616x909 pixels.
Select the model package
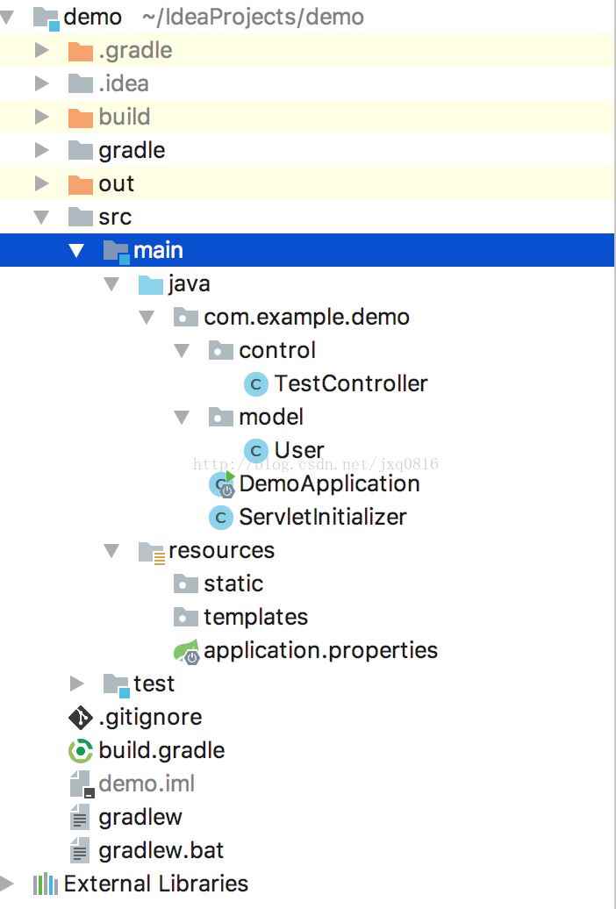point(270,418)
